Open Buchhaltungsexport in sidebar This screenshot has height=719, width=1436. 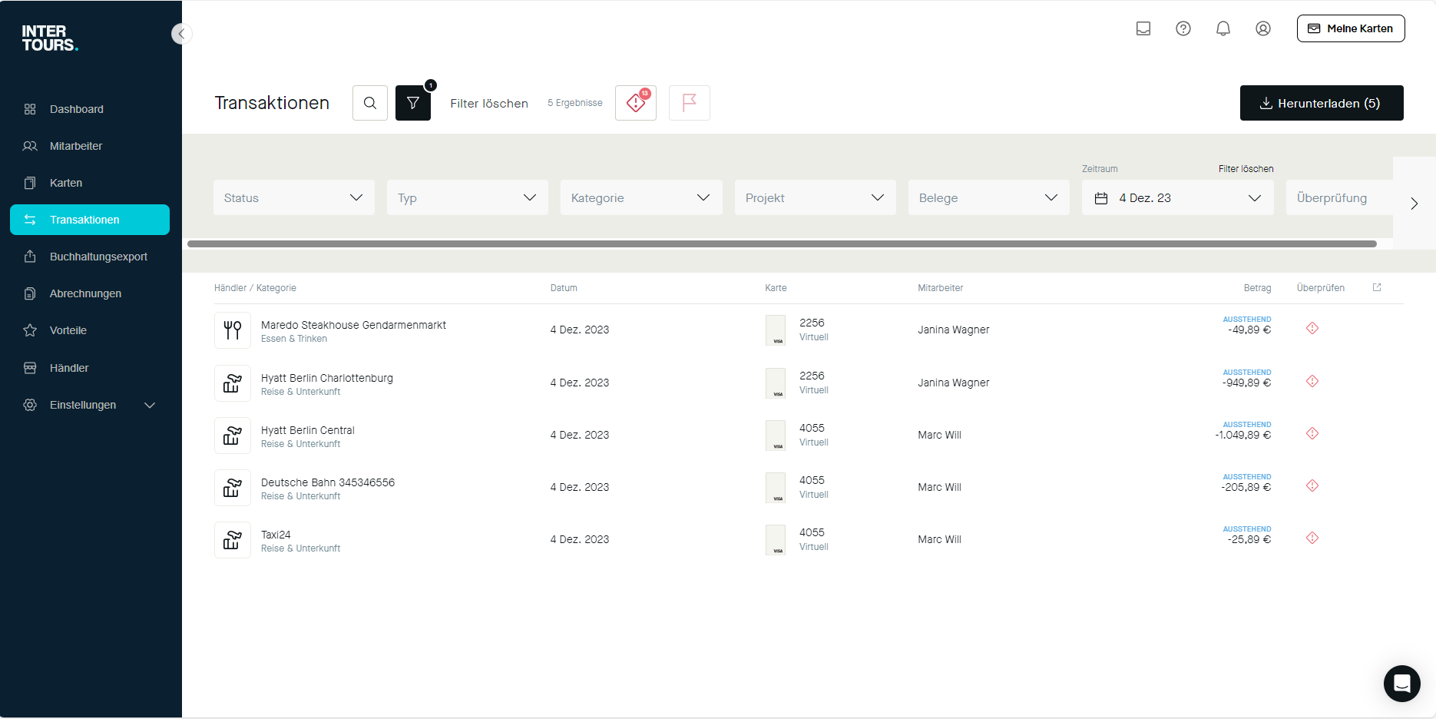pos(98,257)
